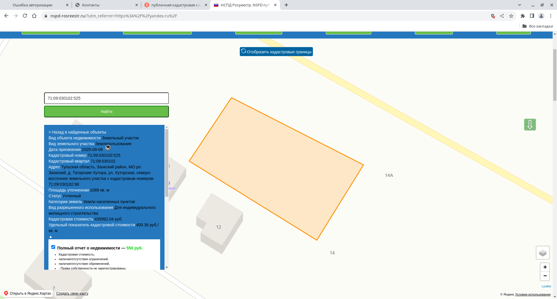
Task: Switch to the Контакты tab
Action: click(x=104, y=5)
